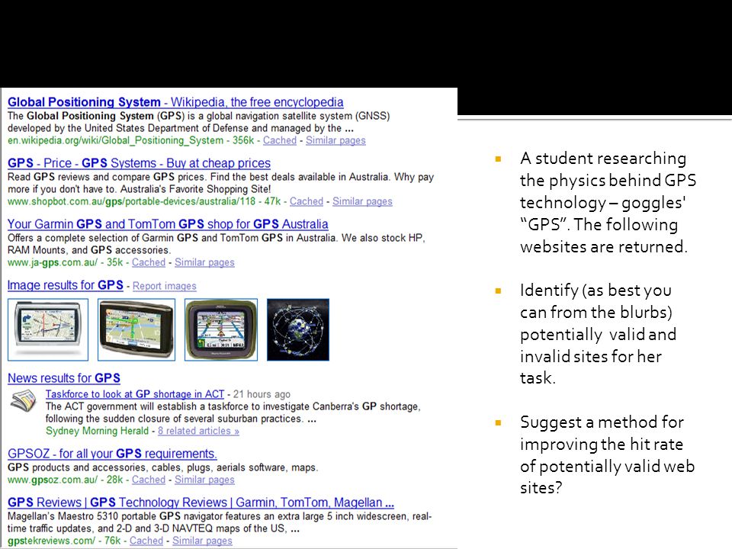Click the www.shopbot.com.au green URL text
This screenshot has width=732, height=549.
pos(132,201)
